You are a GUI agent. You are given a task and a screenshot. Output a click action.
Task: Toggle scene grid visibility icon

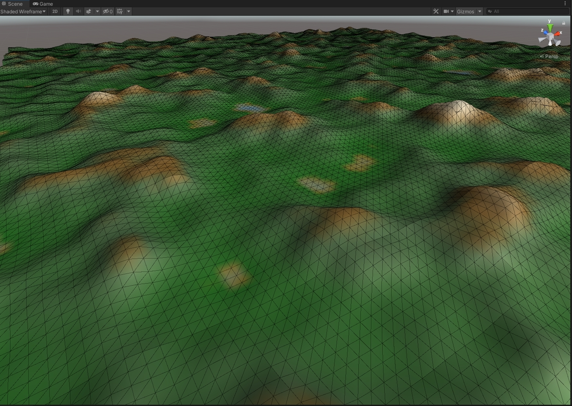click(x=120, y=11)
